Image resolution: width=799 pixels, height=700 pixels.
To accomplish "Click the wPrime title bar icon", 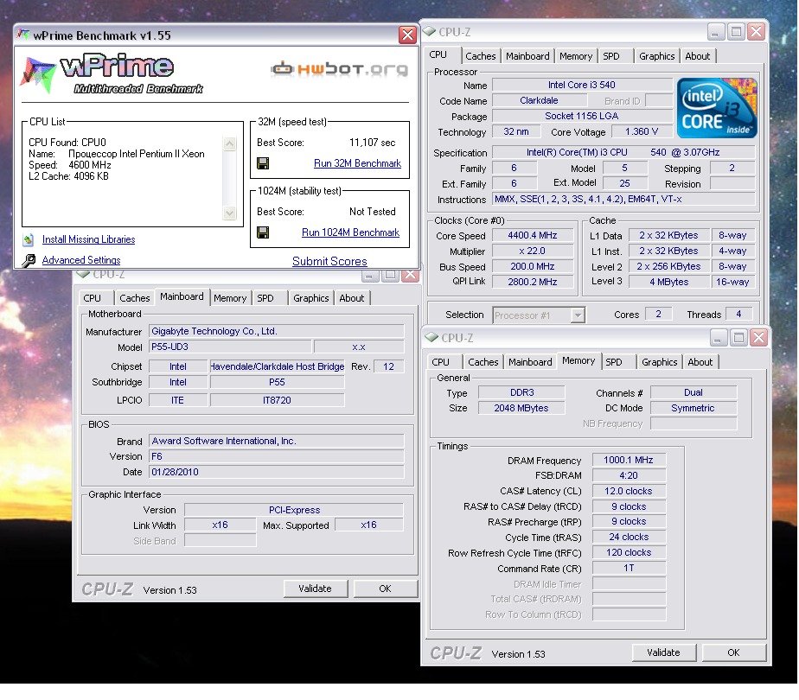I will click(x=23, y=35).
